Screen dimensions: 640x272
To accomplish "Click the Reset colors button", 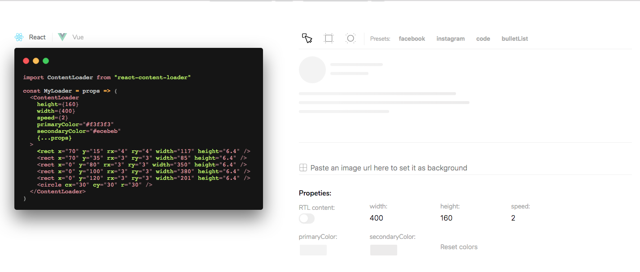I will coord(459,246).
